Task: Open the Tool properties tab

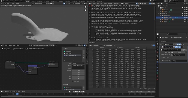Action: pyautogui.click(x=157, y=38)
